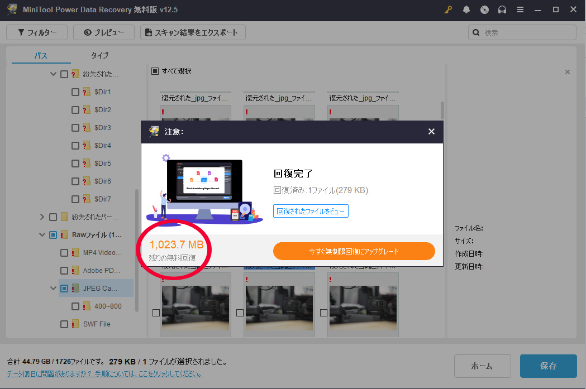Check the $Dir5 checkbox
This screenshot has width=586, height=389.
(x=75, y=164)
